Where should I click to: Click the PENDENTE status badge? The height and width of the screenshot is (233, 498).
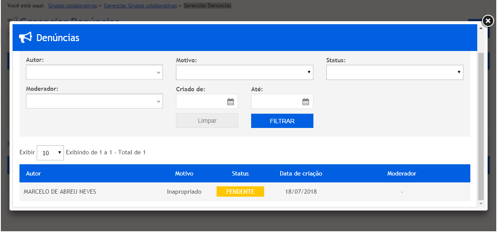[x=240, y=192]
